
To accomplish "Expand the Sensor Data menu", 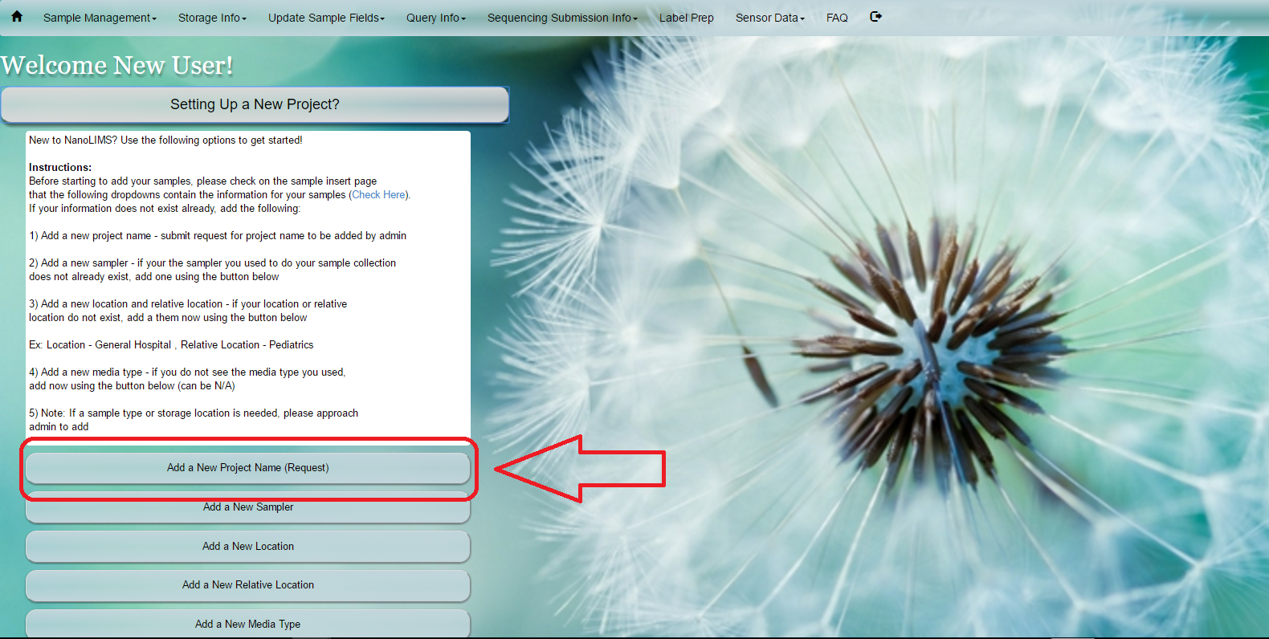I will [769, 18].
